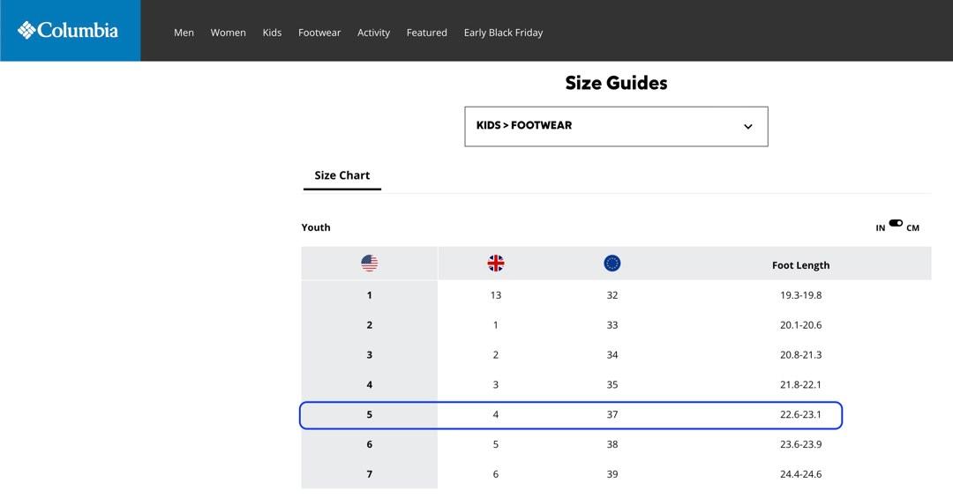Click the CM unit label
Image resolution: width=953 pixels, height=498 pixels.
tap(912, 227)
